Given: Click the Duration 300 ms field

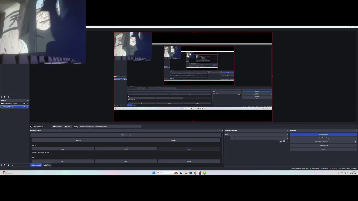Looking at the screenshot, I should coord(258,138).
